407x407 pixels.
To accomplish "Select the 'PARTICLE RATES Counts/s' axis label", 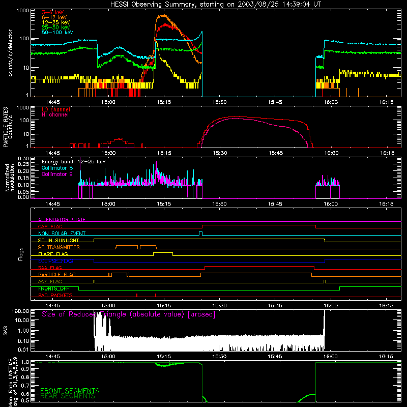I will pyautogui.click(x=8, y=127).
